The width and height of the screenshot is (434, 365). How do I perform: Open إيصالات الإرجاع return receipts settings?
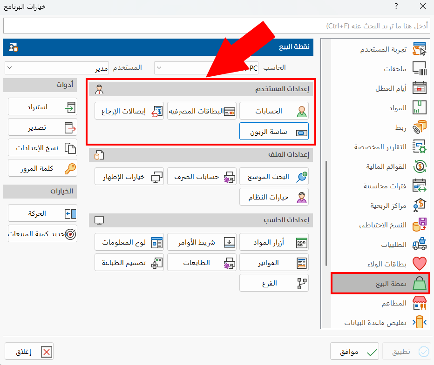pos(129,111)
